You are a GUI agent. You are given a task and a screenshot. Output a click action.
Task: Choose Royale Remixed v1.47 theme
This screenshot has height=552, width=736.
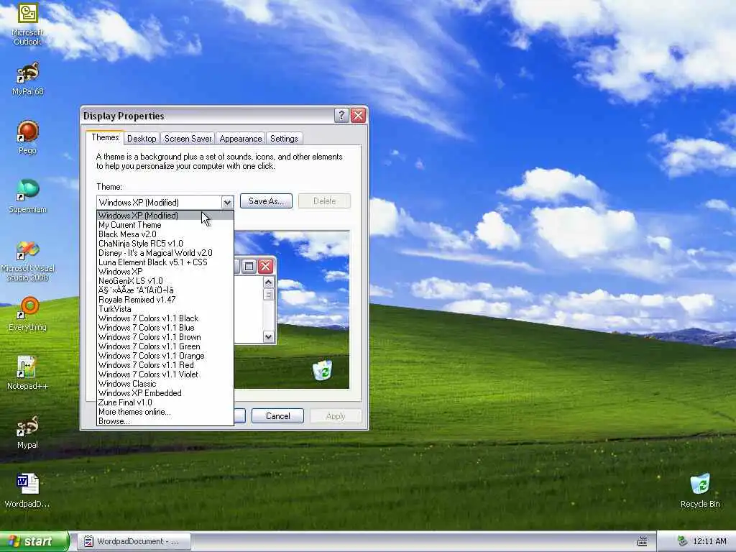(x=165, y=300)
